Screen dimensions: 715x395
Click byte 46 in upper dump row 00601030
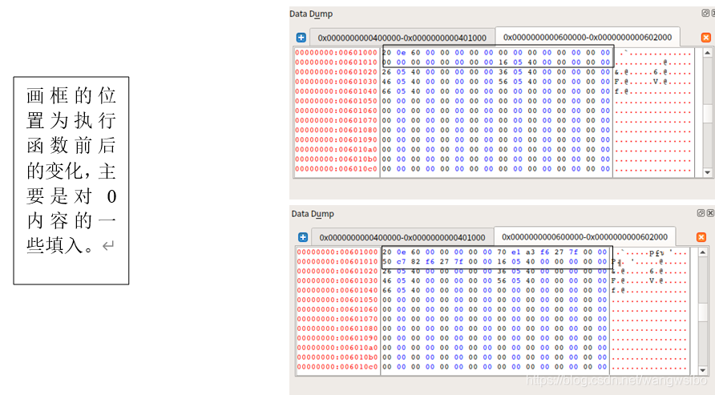click(x=386, y=82)
